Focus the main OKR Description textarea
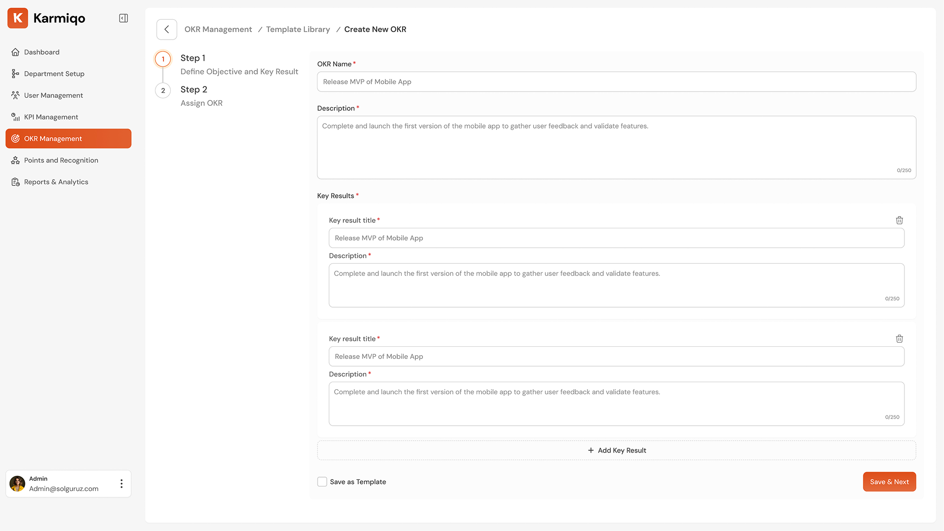The height and width of the screenshot is (531, 944). (616, 147)
